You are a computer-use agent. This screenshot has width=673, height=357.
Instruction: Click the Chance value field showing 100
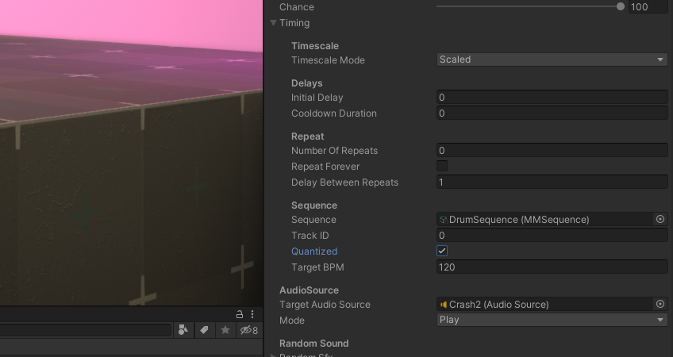648,7
